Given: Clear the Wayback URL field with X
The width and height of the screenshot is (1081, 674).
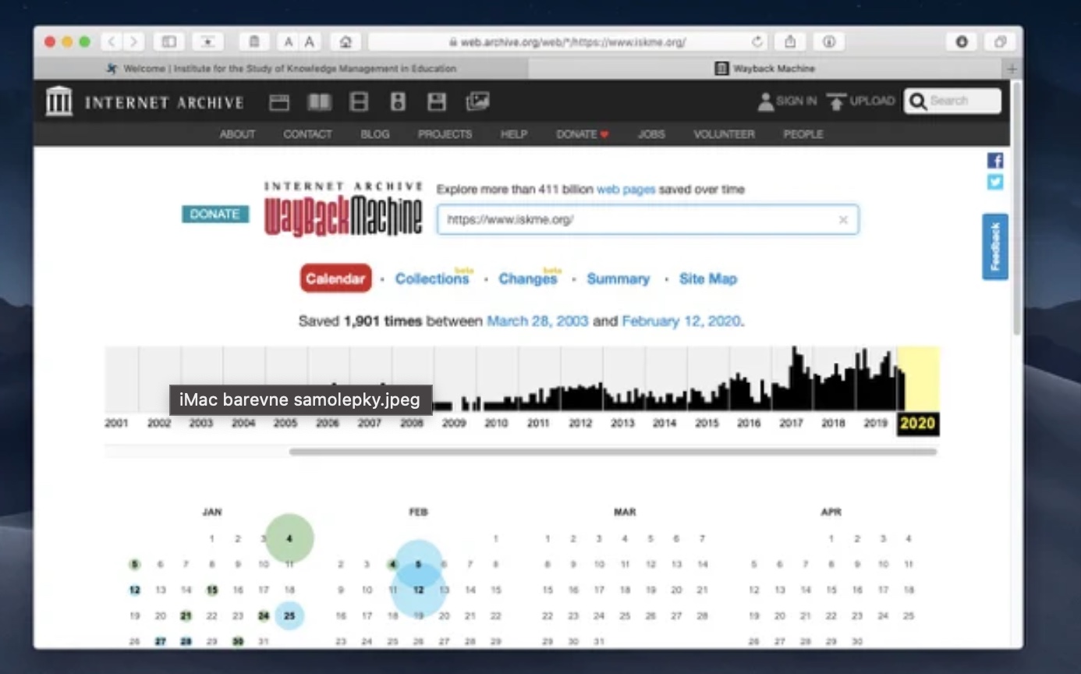Looking at the screenshot, I should pos(843,220).
